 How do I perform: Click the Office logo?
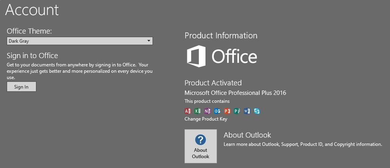coord(222,56)
